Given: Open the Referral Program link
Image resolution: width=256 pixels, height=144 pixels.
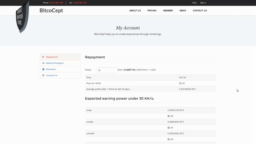Looking at the screenshot, I should click(55, 63).
